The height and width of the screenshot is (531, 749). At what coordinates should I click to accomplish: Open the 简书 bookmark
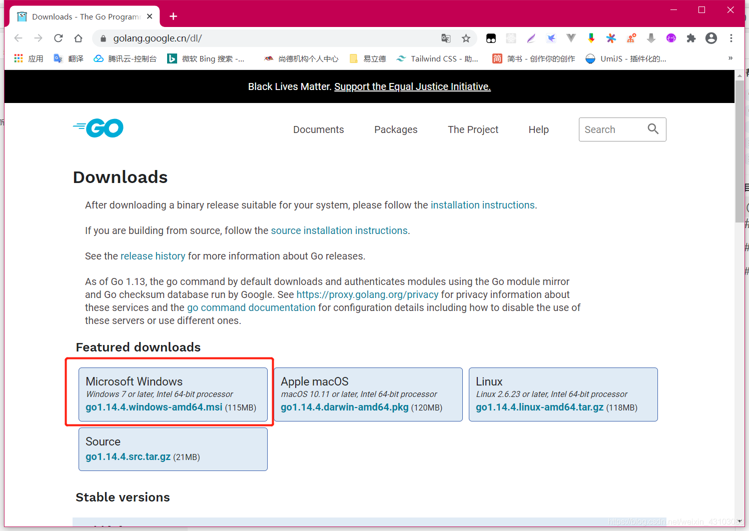click(x=534, y=58)
